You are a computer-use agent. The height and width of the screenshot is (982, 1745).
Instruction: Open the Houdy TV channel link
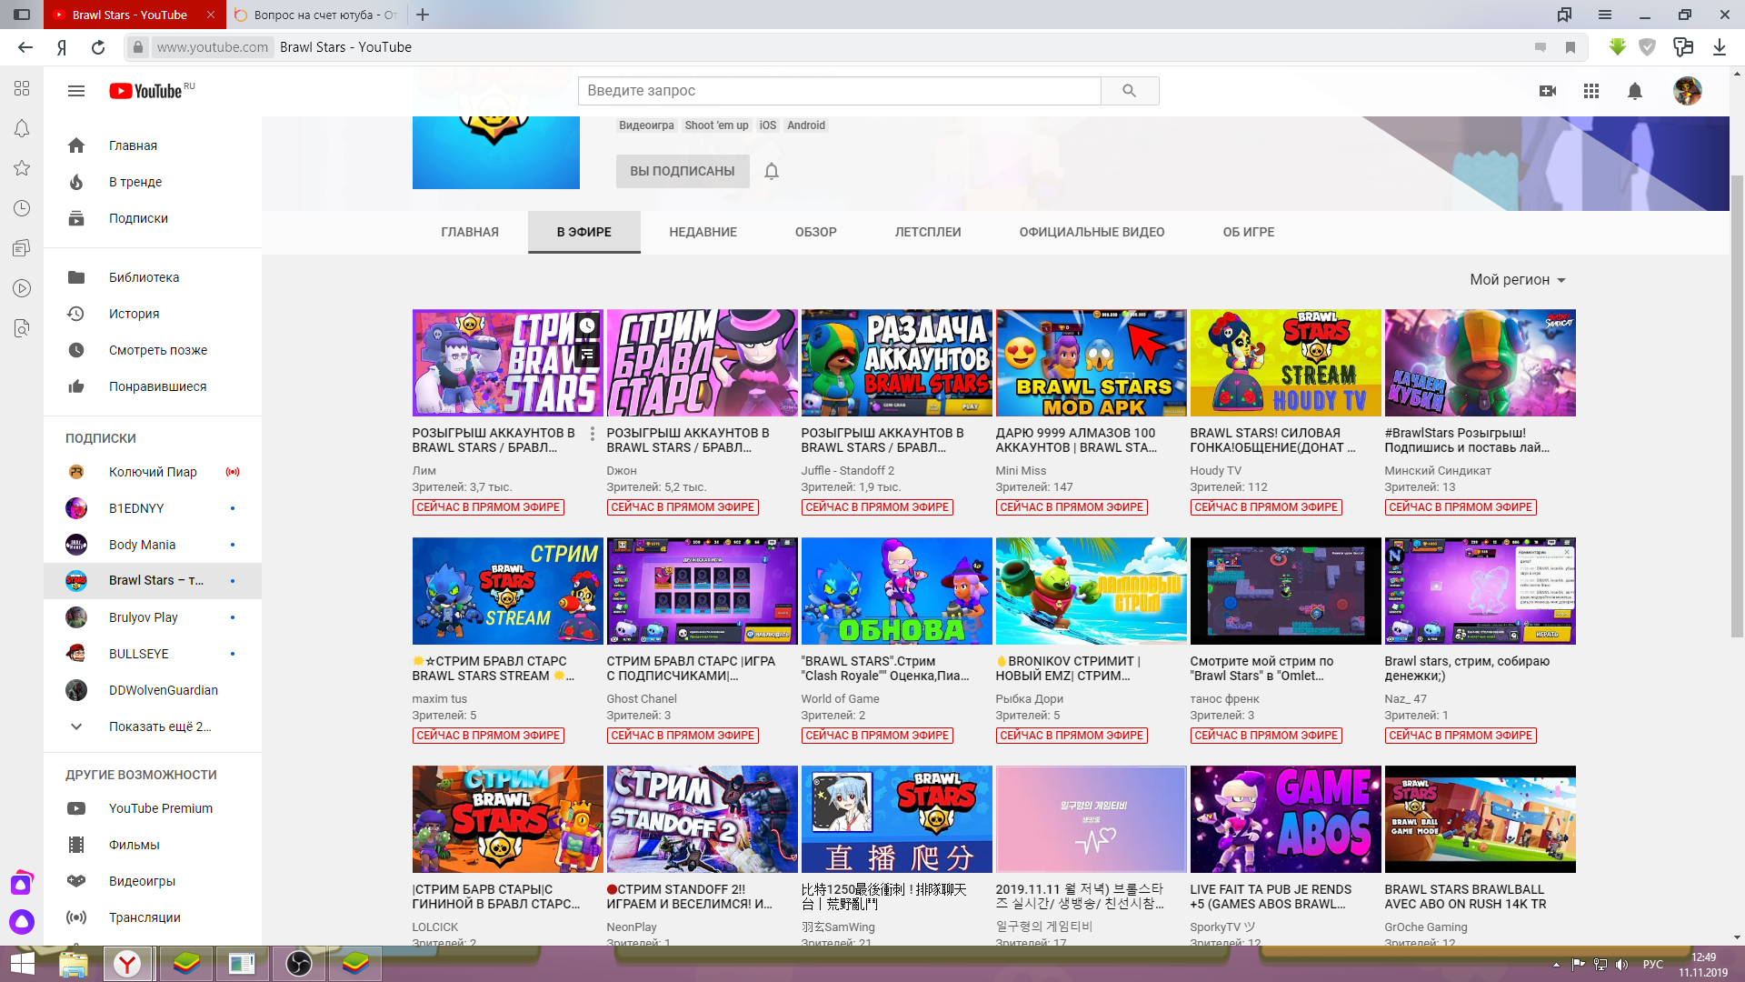coord(1215,471)
